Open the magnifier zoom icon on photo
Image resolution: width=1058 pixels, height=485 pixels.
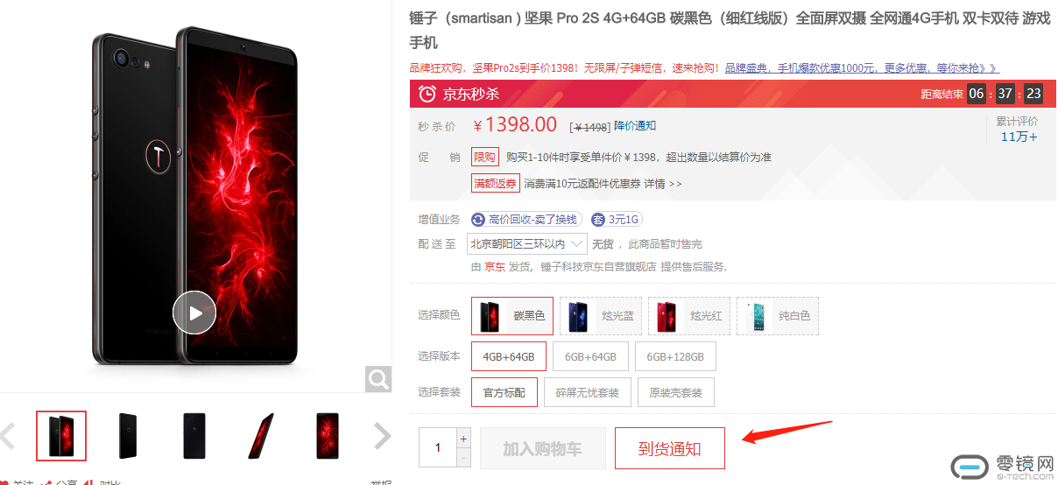coord(378,379)
